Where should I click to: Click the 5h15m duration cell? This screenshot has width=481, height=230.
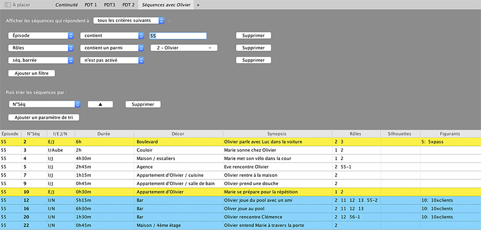pyautogui.click(x=104, y=200)
